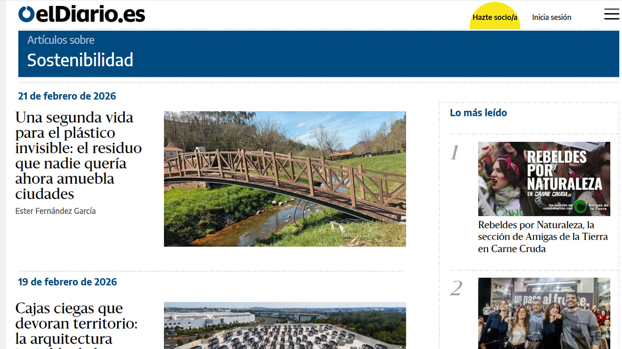Viewport: 622px width, 349px height.
Task: Open the plastic residue article headline
Action: click(78, 155)
